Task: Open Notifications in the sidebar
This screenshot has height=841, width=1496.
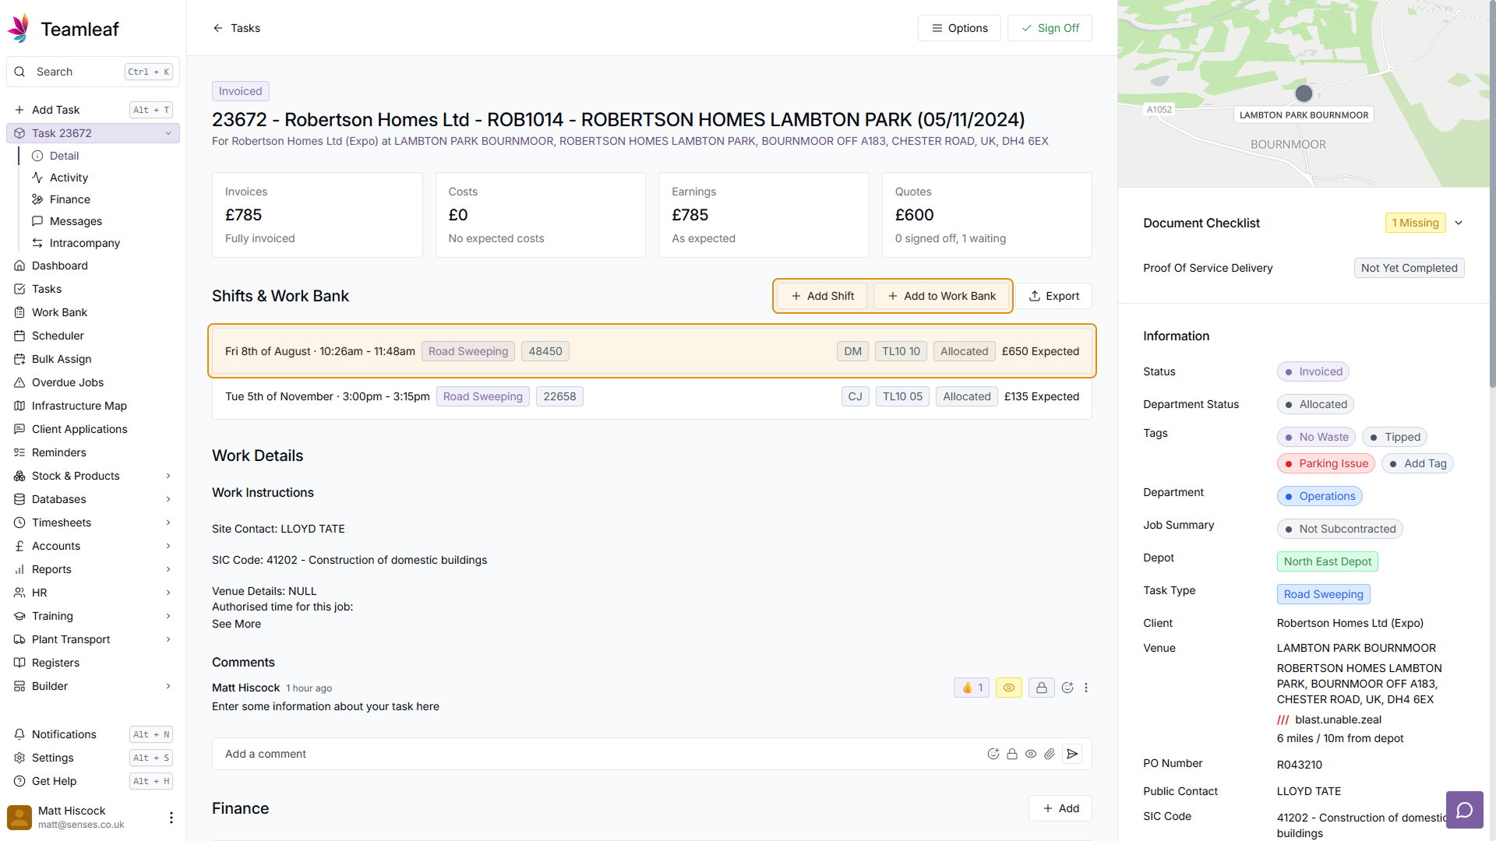Action: (x=93, y=734)
